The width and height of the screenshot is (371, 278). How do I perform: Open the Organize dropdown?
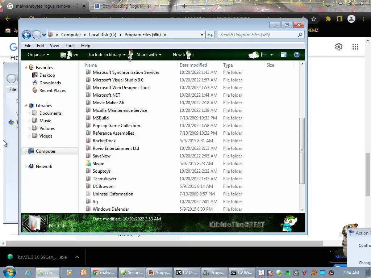[38, 55]
